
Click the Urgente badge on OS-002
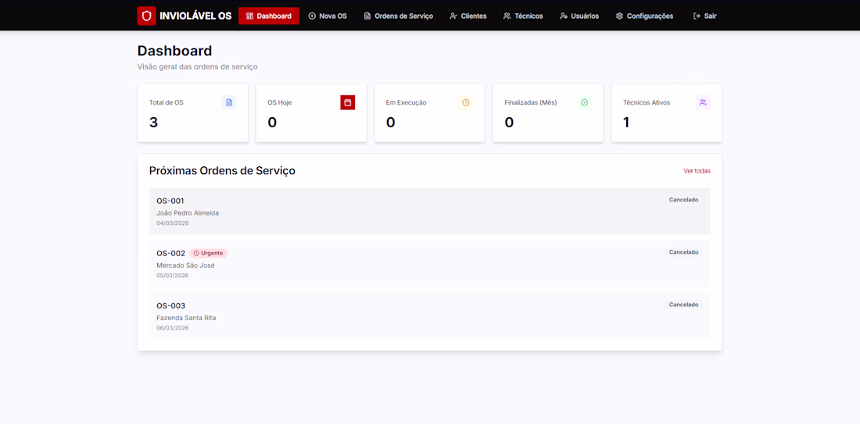click(x=209, y=253)
